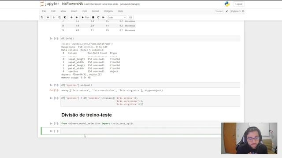Open the Cell menu
This screenshot has height=158, width=282.
(85, 11)
